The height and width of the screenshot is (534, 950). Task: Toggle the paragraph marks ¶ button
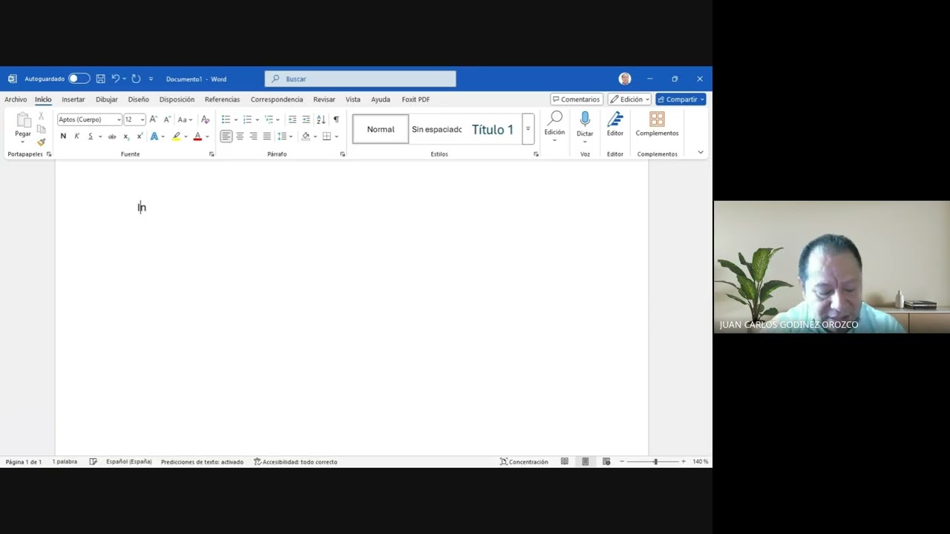click(336, 119)
